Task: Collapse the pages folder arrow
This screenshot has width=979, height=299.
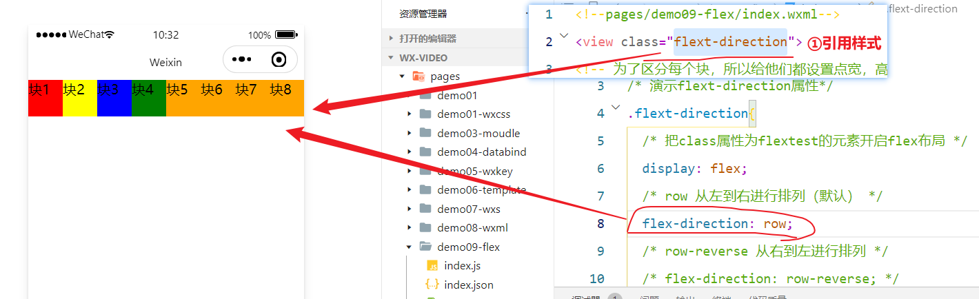Action: 402,76
